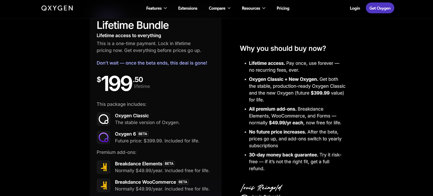This screenshot has width=433, height=196.
Task: Click the Lifetime Bundle heading
Action: pyautogui.click(x=133, y=25)
